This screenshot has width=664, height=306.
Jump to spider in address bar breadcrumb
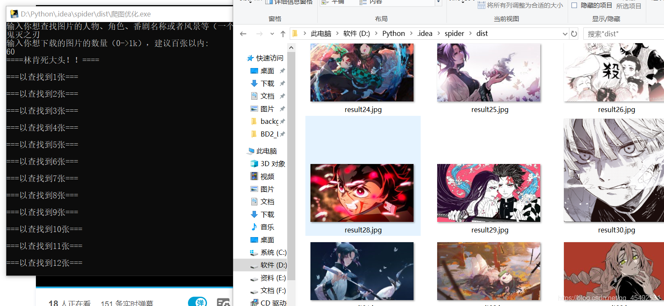coord(454,33)
